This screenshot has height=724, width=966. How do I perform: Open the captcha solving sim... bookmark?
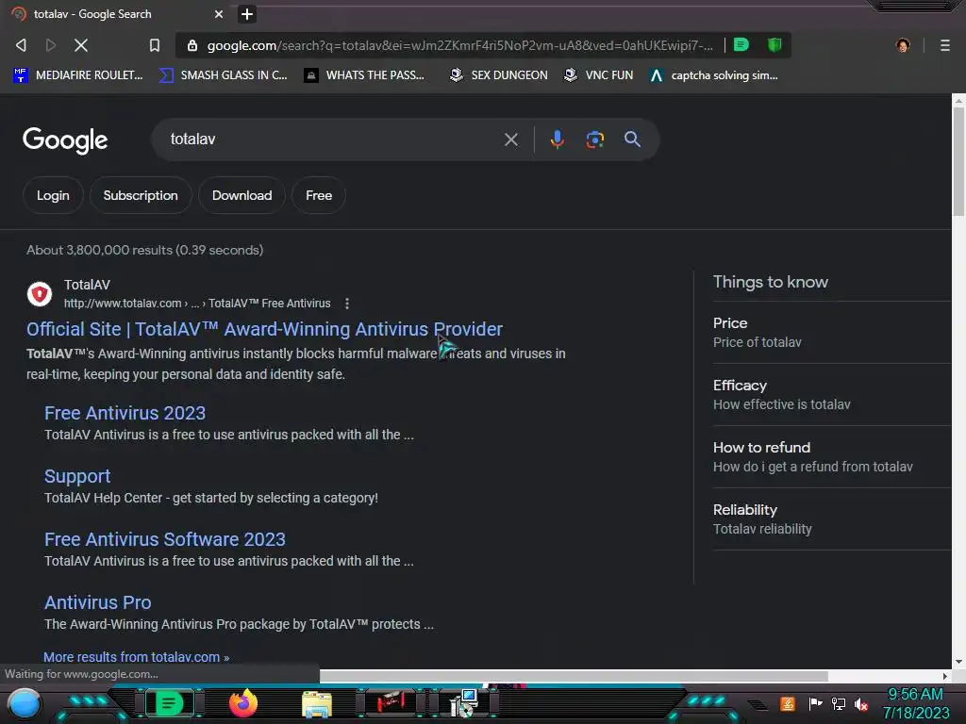(714, 75)
